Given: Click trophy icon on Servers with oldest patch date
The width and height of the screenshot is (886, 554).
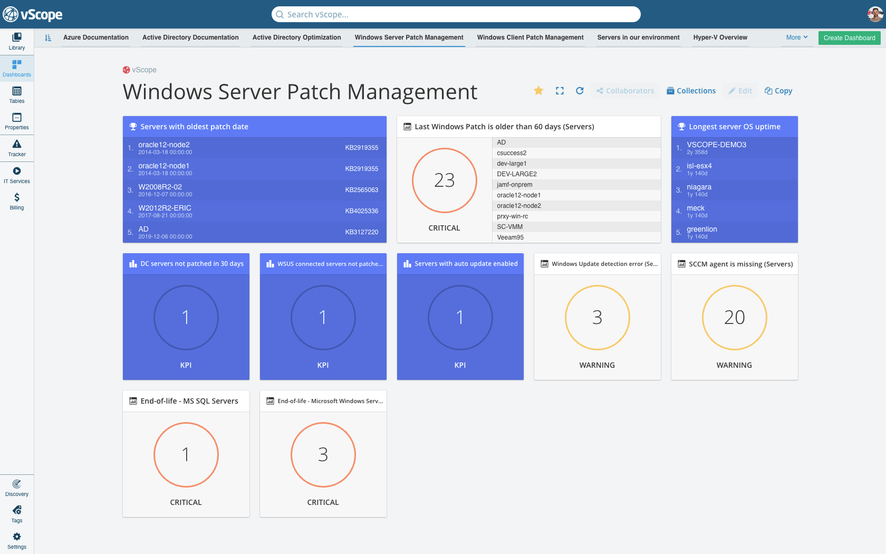Looking at the screenshot, I should tap(133, 127).
